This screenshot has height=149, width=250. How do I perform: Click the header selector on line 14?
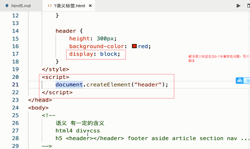pyautogui.click(x=66, y=31)
